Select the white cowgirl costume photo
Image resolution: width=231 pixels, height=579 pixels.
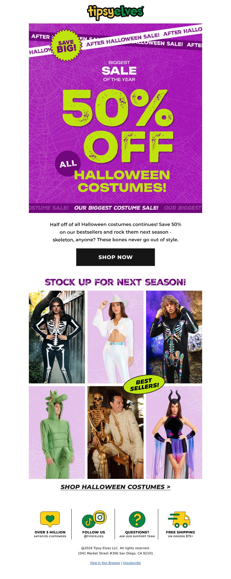point(115,337)
